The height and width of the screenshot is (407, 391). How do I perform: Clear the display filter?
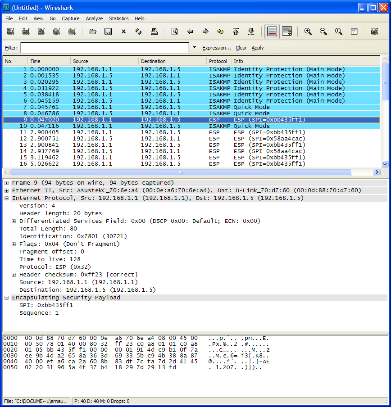[241, 48]
